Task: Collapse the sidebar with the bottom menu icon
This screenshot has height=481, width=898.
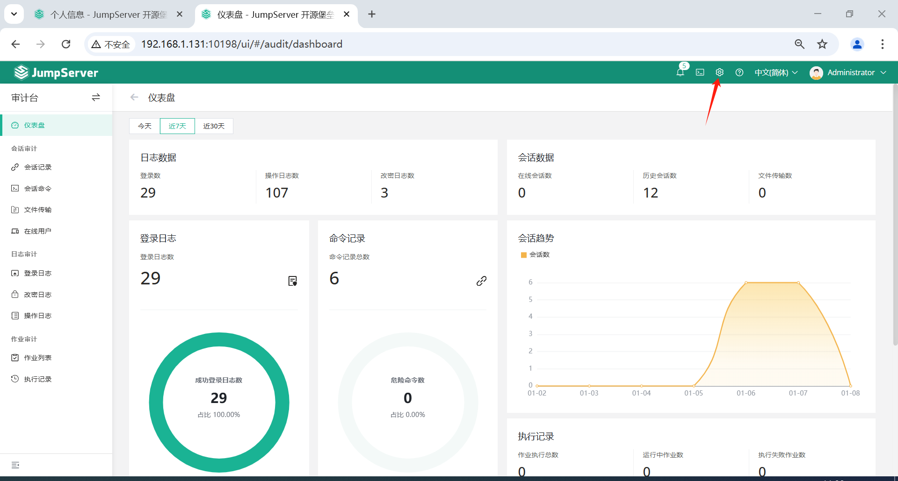Action: (15, 465)
